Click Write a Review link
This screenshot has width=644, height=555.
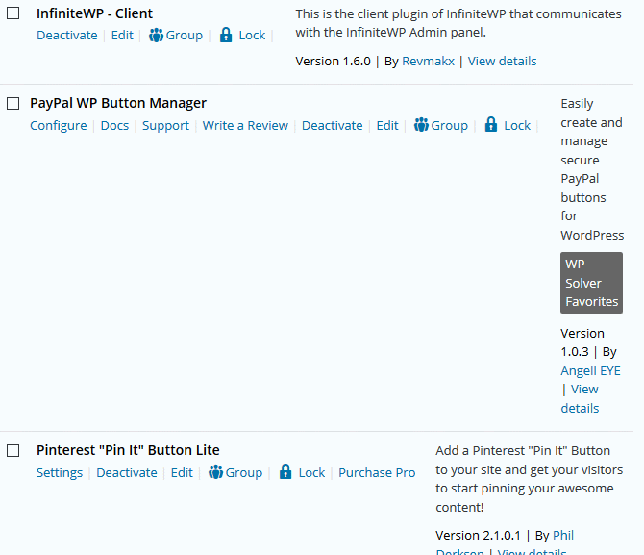pos(245,125)
